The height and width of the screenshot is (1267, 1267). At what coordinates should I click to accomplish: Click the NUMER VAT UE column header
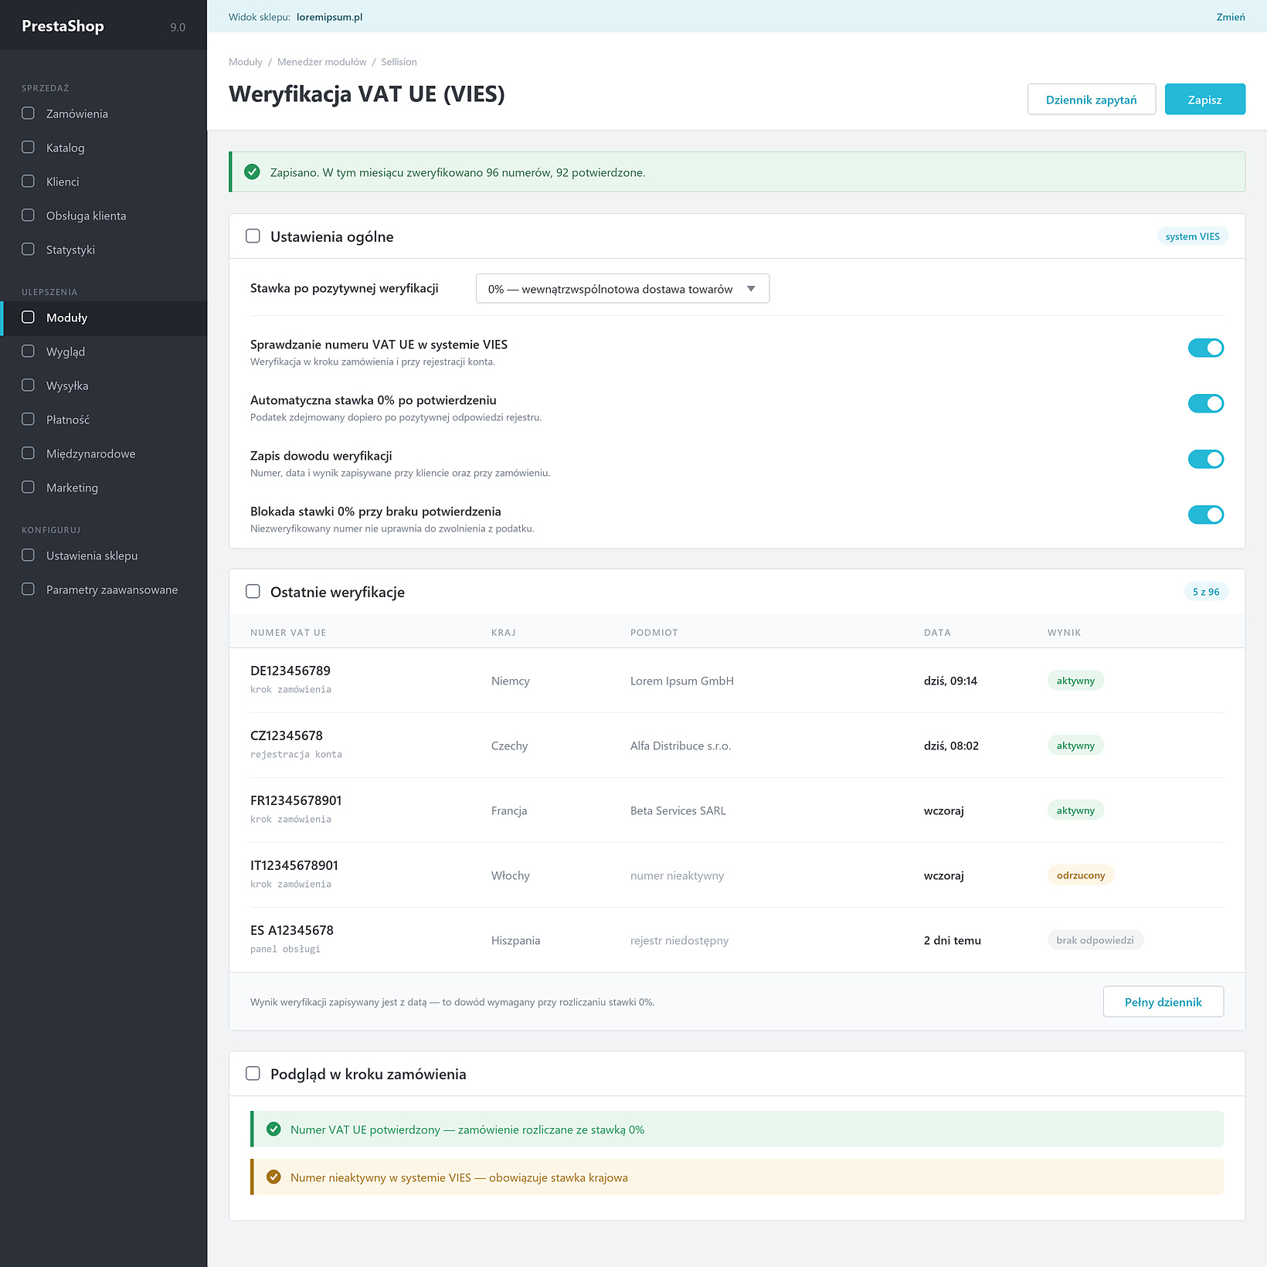(288, 633)
